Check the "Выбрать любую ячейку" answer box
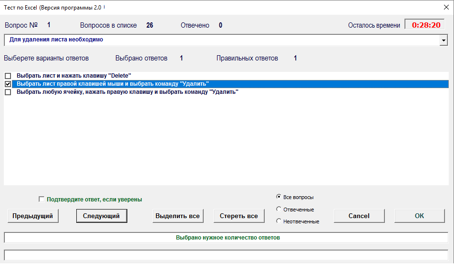 pos(8,92)
